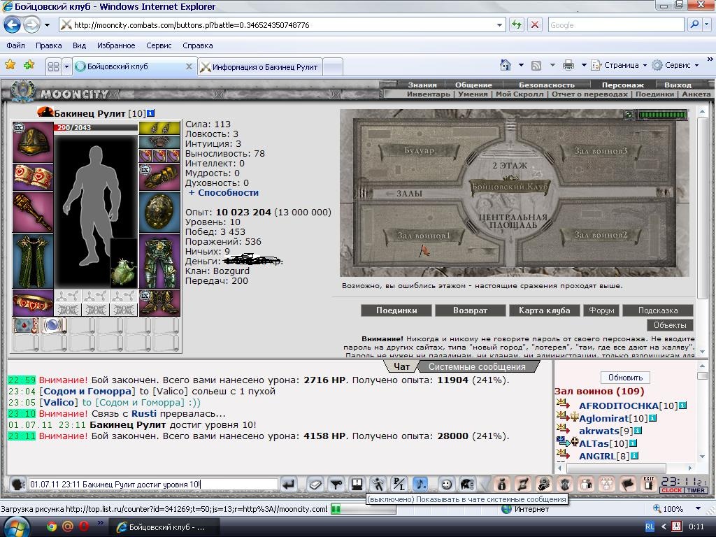
Task: Click the IE favorites star icon
Action: tap(10, 65)
